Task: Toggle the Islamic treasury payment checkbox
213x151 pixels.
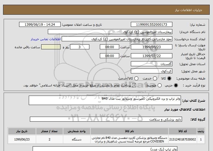Action: [134, 85]
